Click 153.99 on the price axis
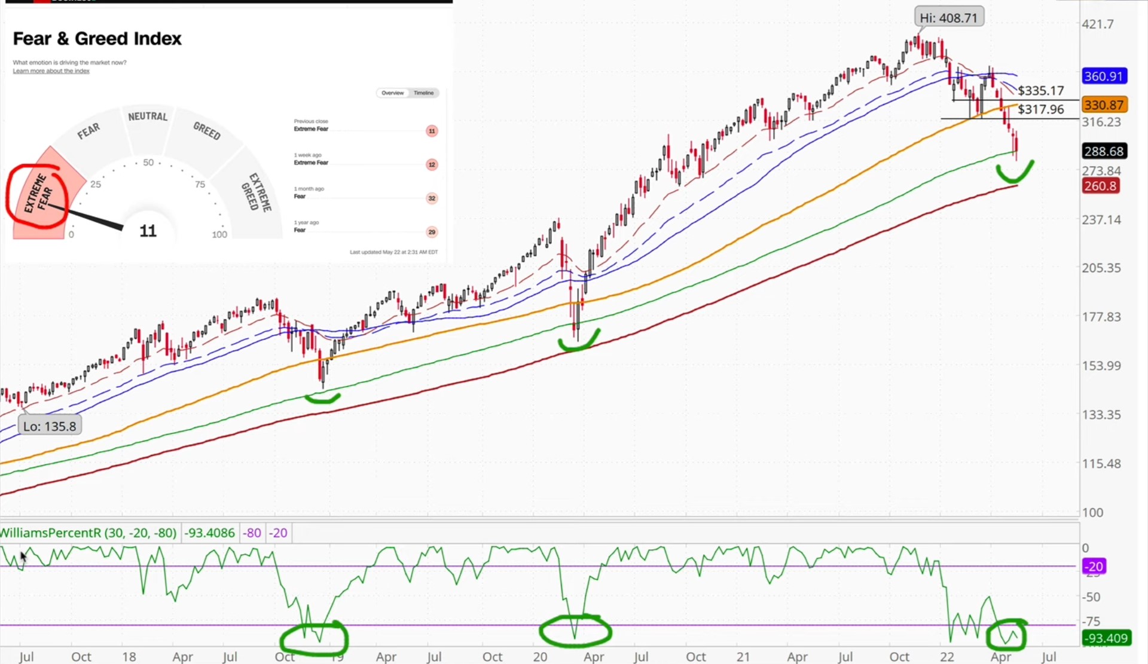Viewport: 1148px width, 664px height. coord(1101,366)
